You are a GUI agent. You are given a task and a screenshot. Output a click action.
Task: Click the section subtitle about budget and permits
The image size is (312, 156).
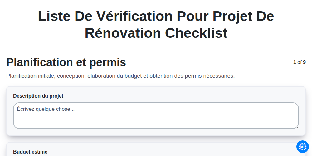point(120,76)
